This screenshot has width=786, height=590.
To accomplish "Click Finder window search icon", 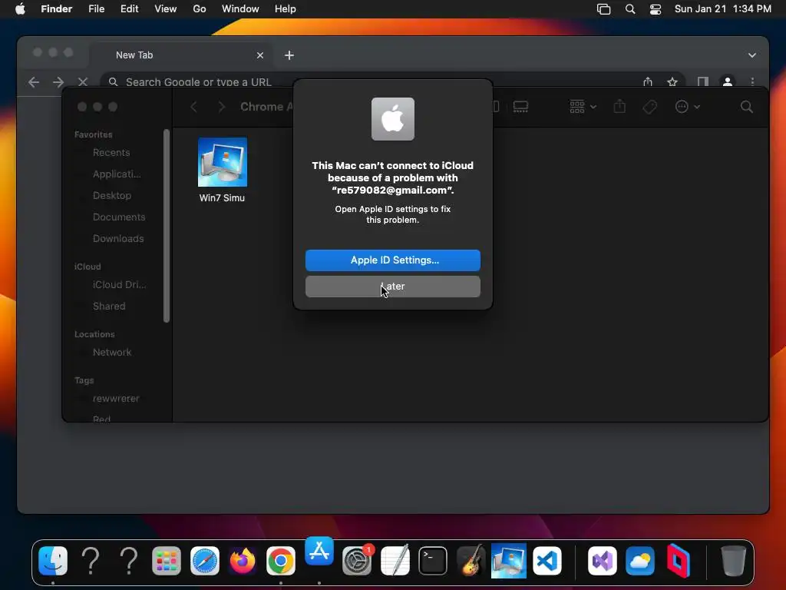I will pos(746,106).
